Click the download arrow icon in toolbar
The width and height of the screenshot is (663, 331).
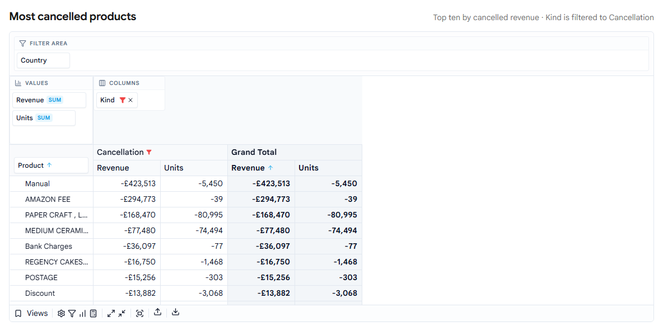coord(176,313)
